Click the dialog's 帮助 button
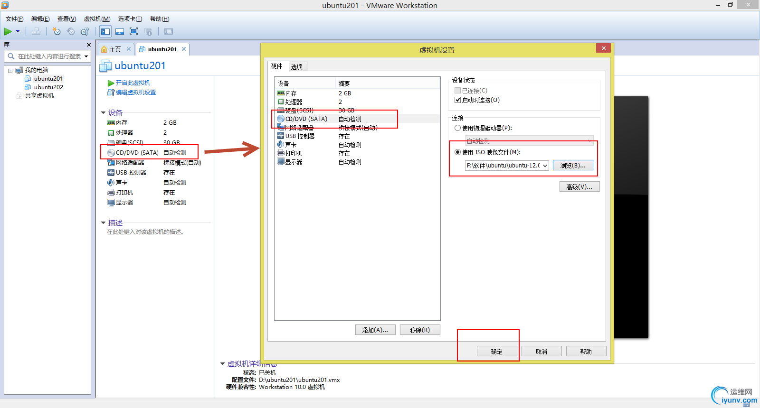This screenshot has width=760, height=408. (586, 352)
